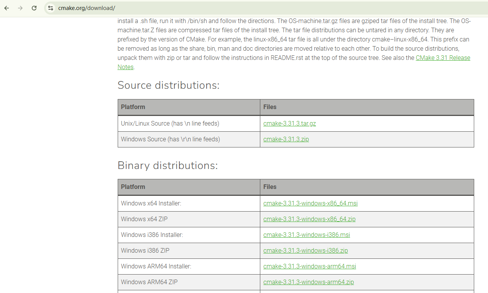Viewport: 488px width, 293px height.
Task: Select the 'Windows i386 Installer:' cell
Action: pyautogui.click(x=189, y=235)
